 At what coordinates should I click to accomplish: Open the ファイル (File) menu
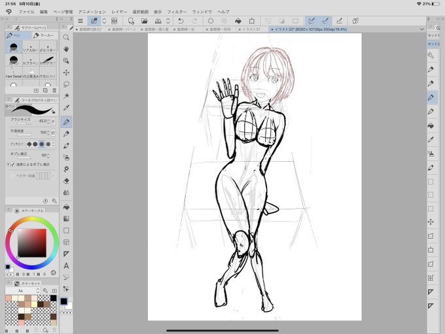(x=26, y=12)
